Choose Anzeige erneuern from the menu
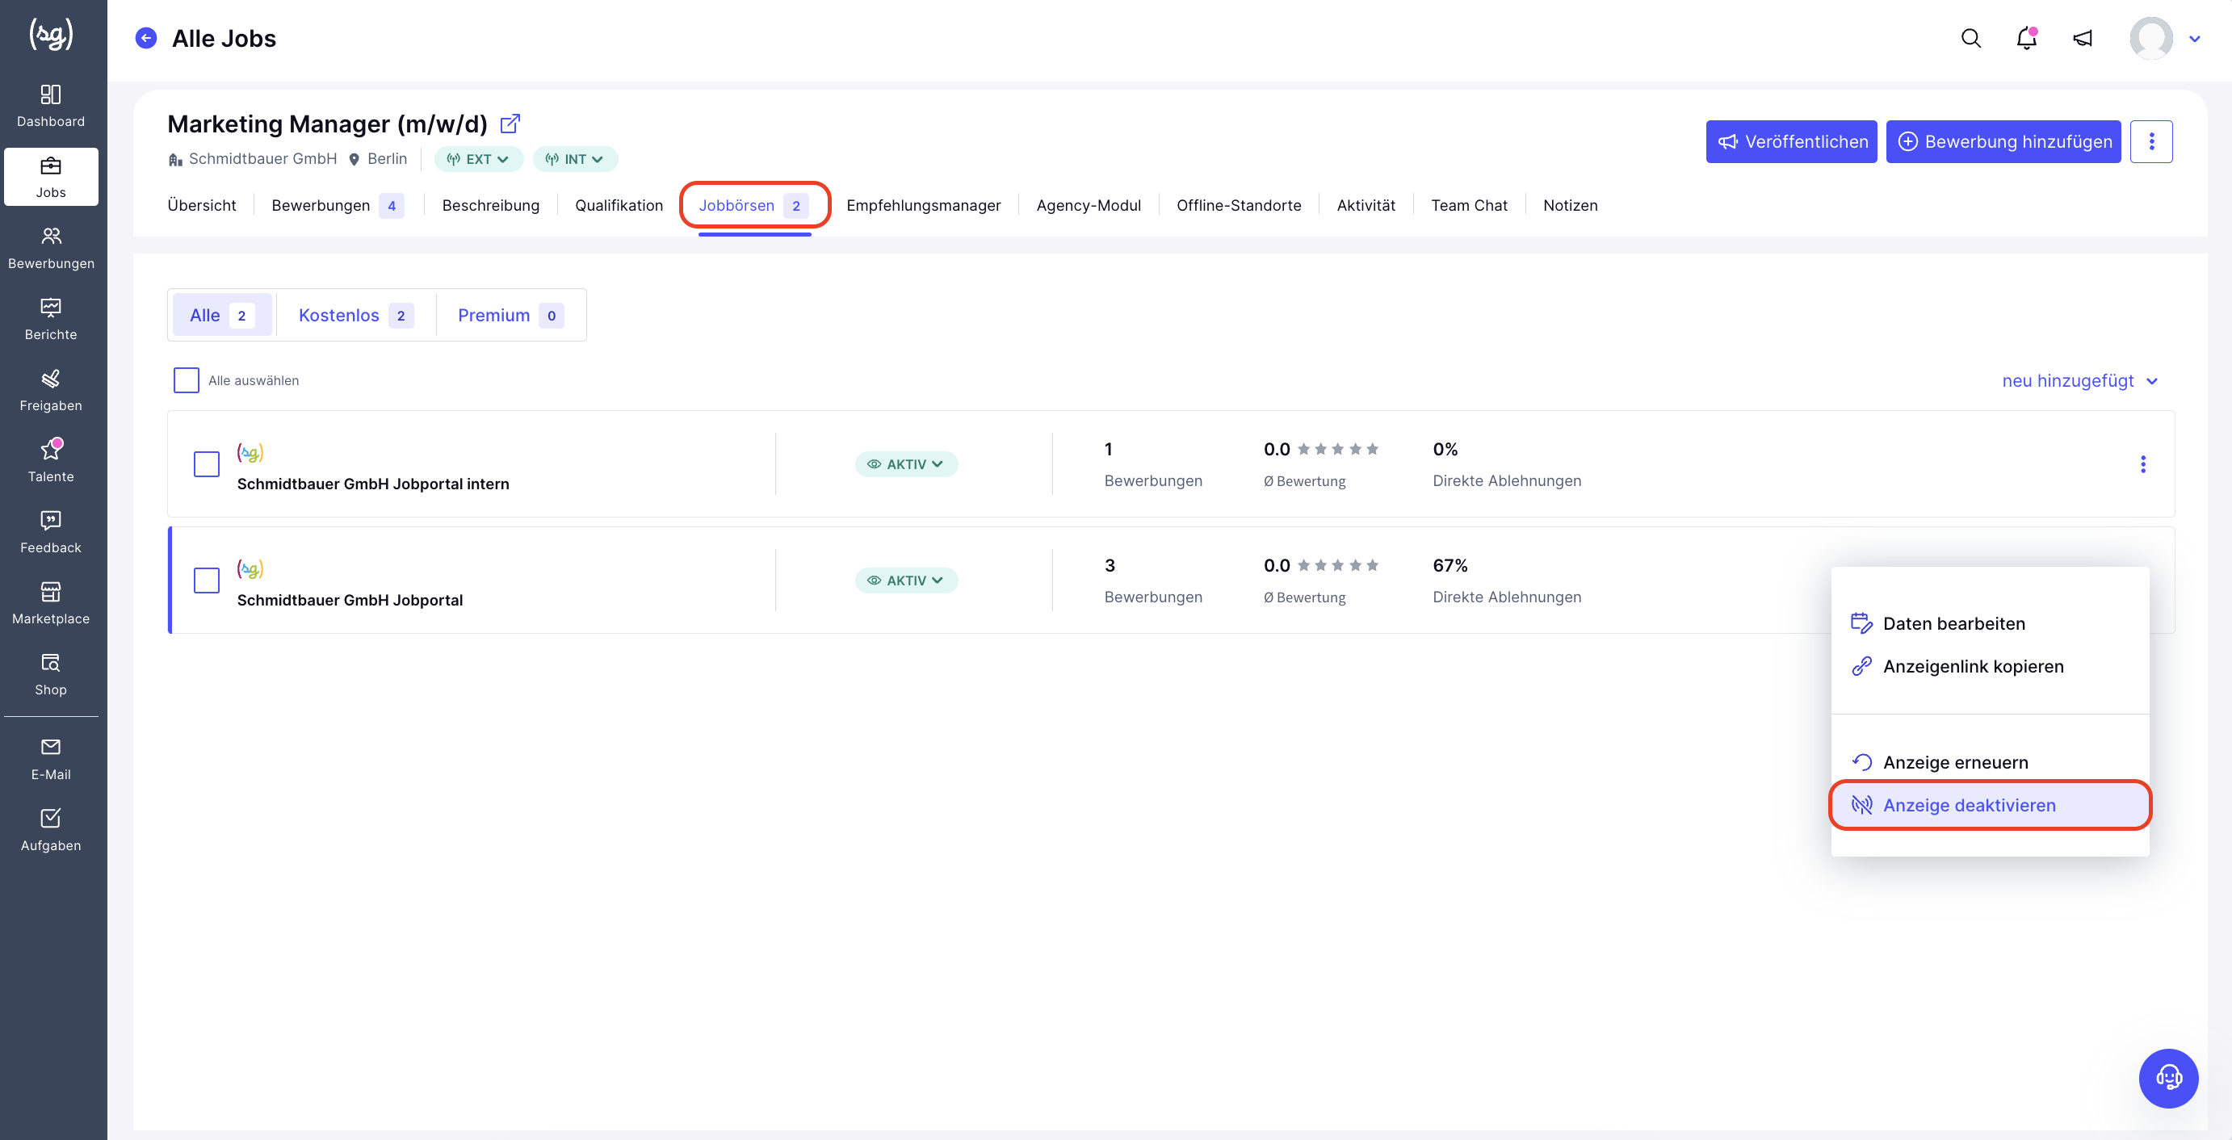The height and width of the screenshot is (1140, 2232). pyautogui.click(x=1990, y=762)
